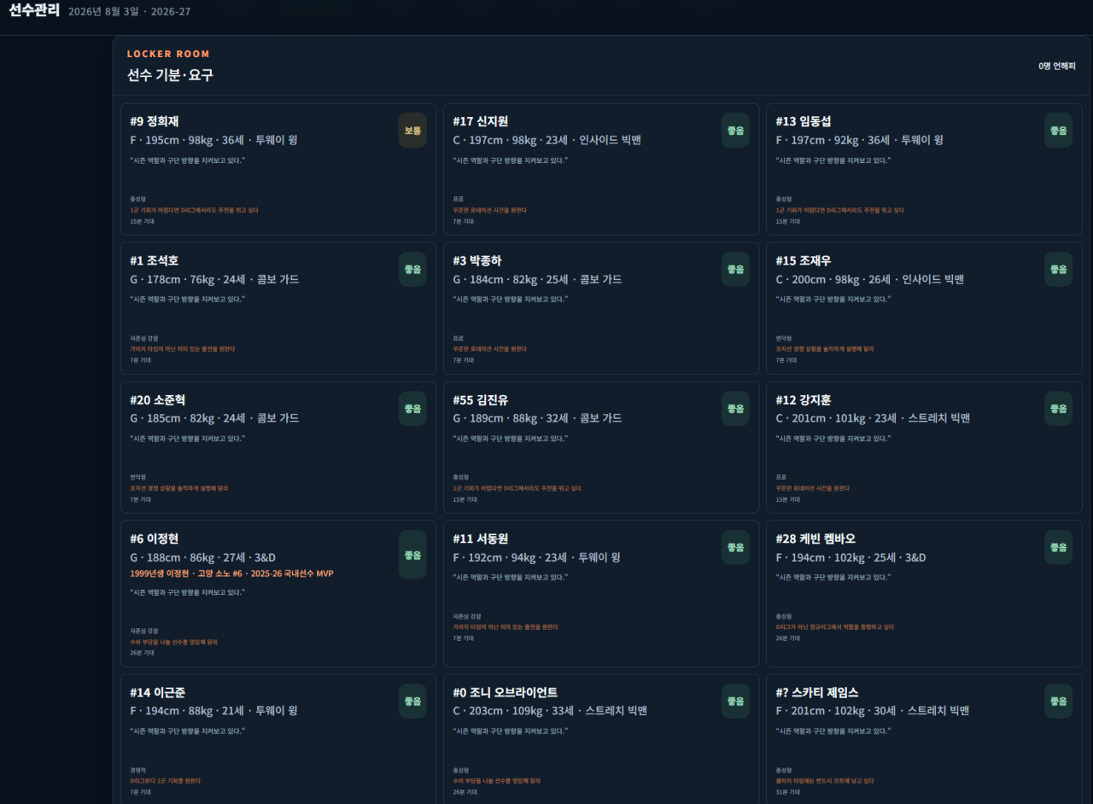Click the 선수관리 page title
1093x804 pixels.
(x=34, y=11)
